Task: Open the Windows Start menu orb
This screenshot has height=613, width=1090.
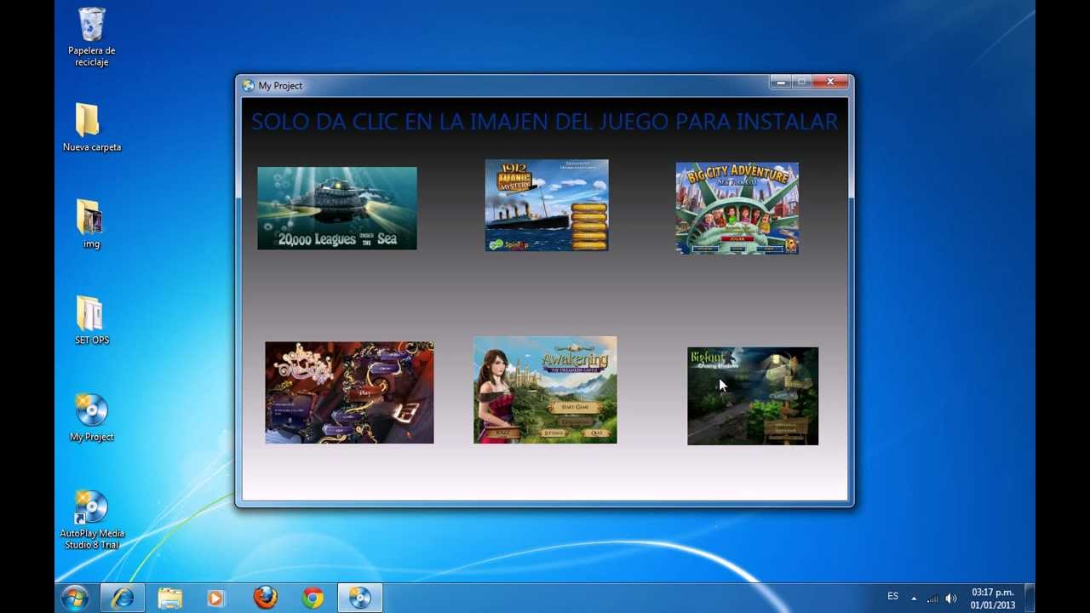Action: 75,599
